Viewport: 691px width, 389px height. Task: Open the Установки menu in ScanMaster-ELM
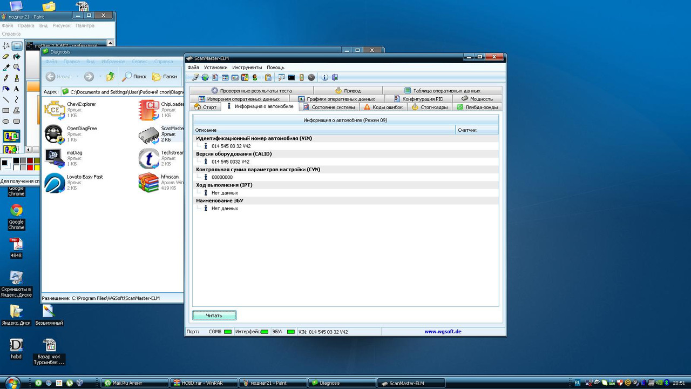(x=216, y=68)
